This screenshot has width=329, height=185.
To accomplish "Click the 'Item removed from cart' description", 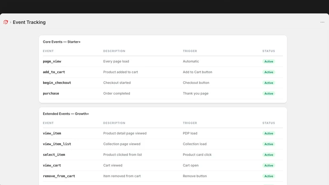I will [x=122, y=176].
